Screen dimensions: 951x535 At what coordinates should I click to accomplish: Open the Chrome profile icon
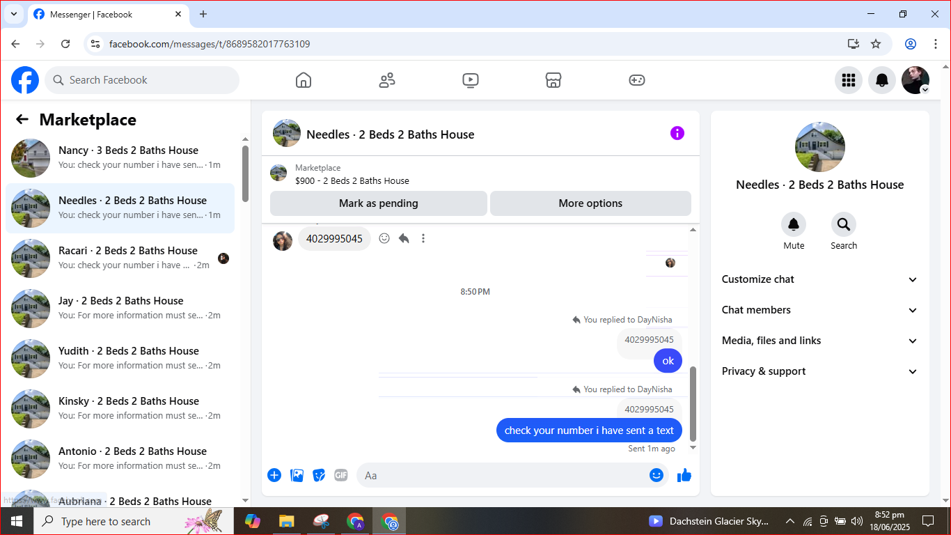coord(911,44)
